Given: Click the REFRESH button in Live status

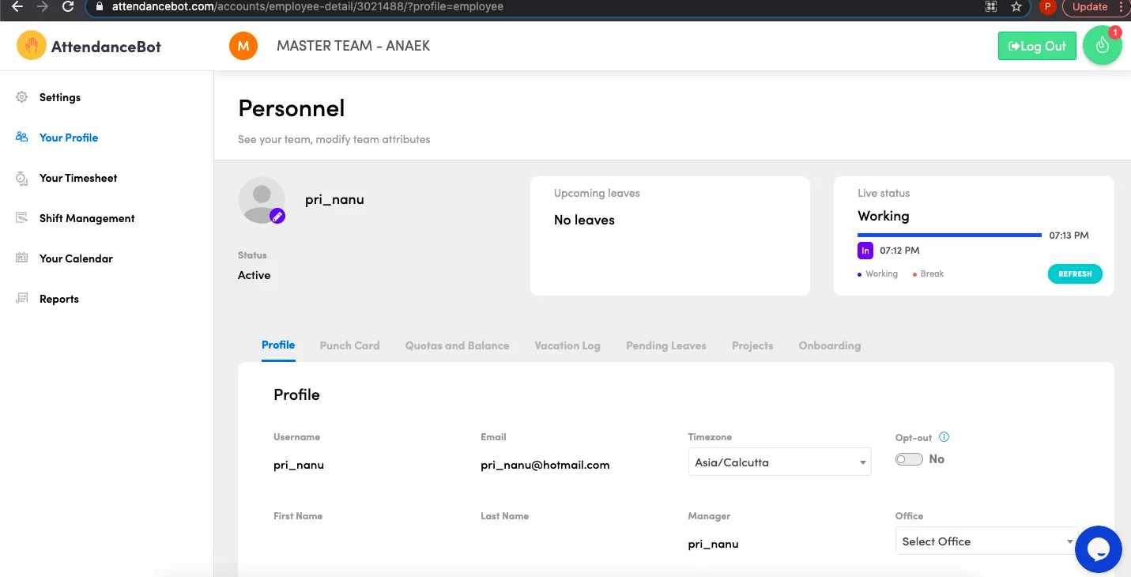Looking at the screenshot, I should coord(1075,274).
